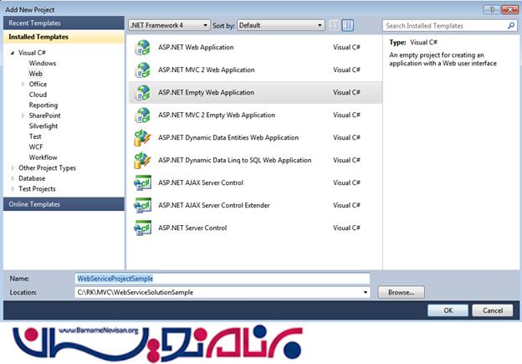Select the Cloud category
This screenshot has height=364, width=522.
(38, 95)
